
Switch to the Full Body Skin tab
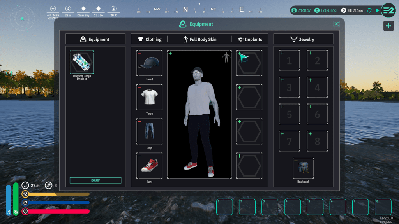pyautogui.click(x=199, y=39)
